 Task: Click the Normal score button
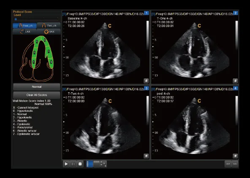pos(37,87)
